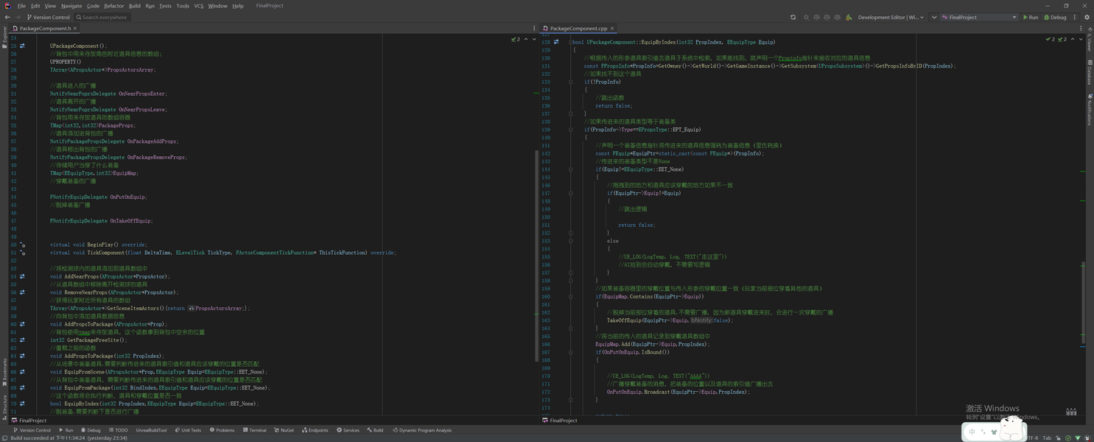Image resolution: width=1094 pixels, height=442 pixels.
Task: Click the Build tool window button
Action: [375, 430]
